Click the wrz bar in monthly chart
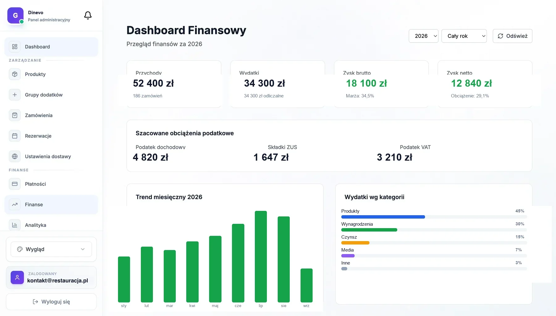The image size is (556, 316). 306,285
